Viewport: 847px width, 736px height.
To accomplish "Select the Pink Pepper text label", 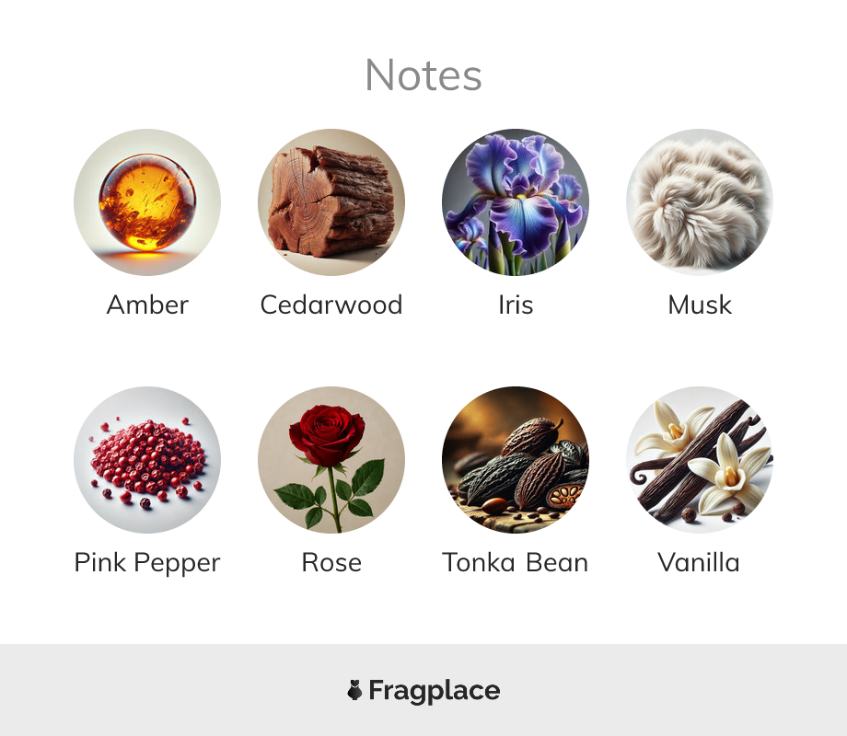I will [x=147, y=563].
